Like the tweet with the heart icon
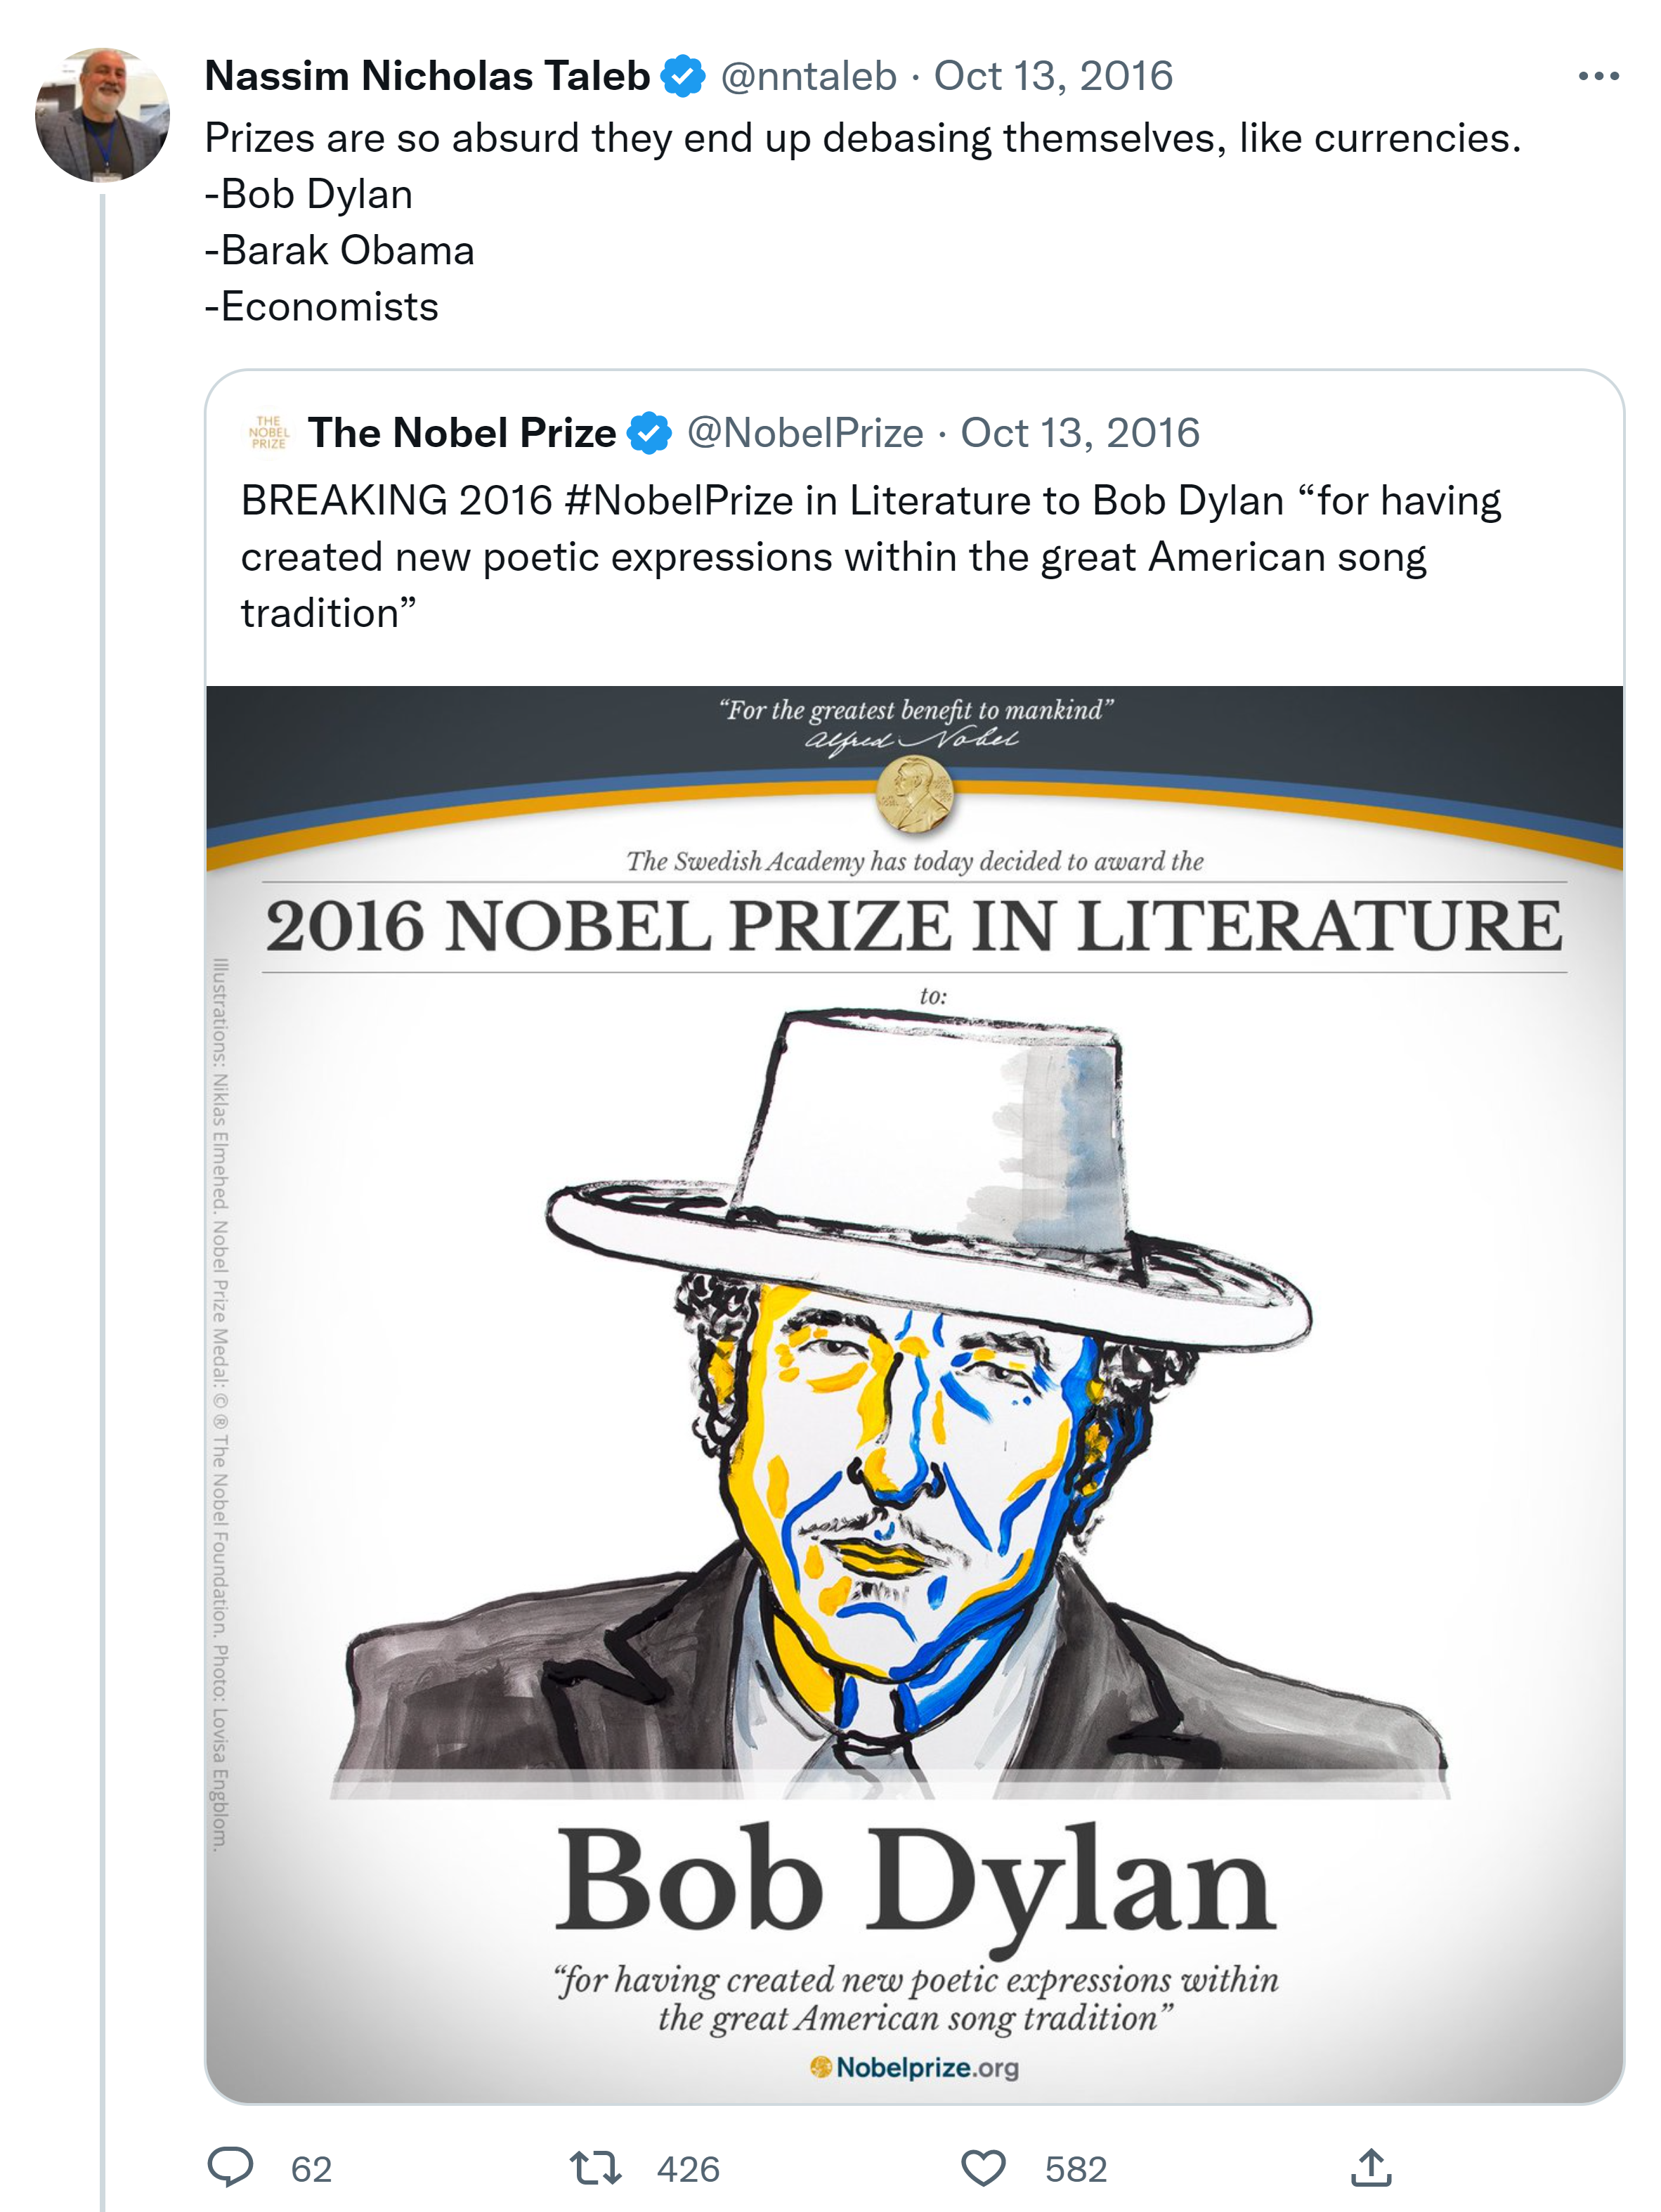1661x2212 pixels. (x=982, y=2167)
